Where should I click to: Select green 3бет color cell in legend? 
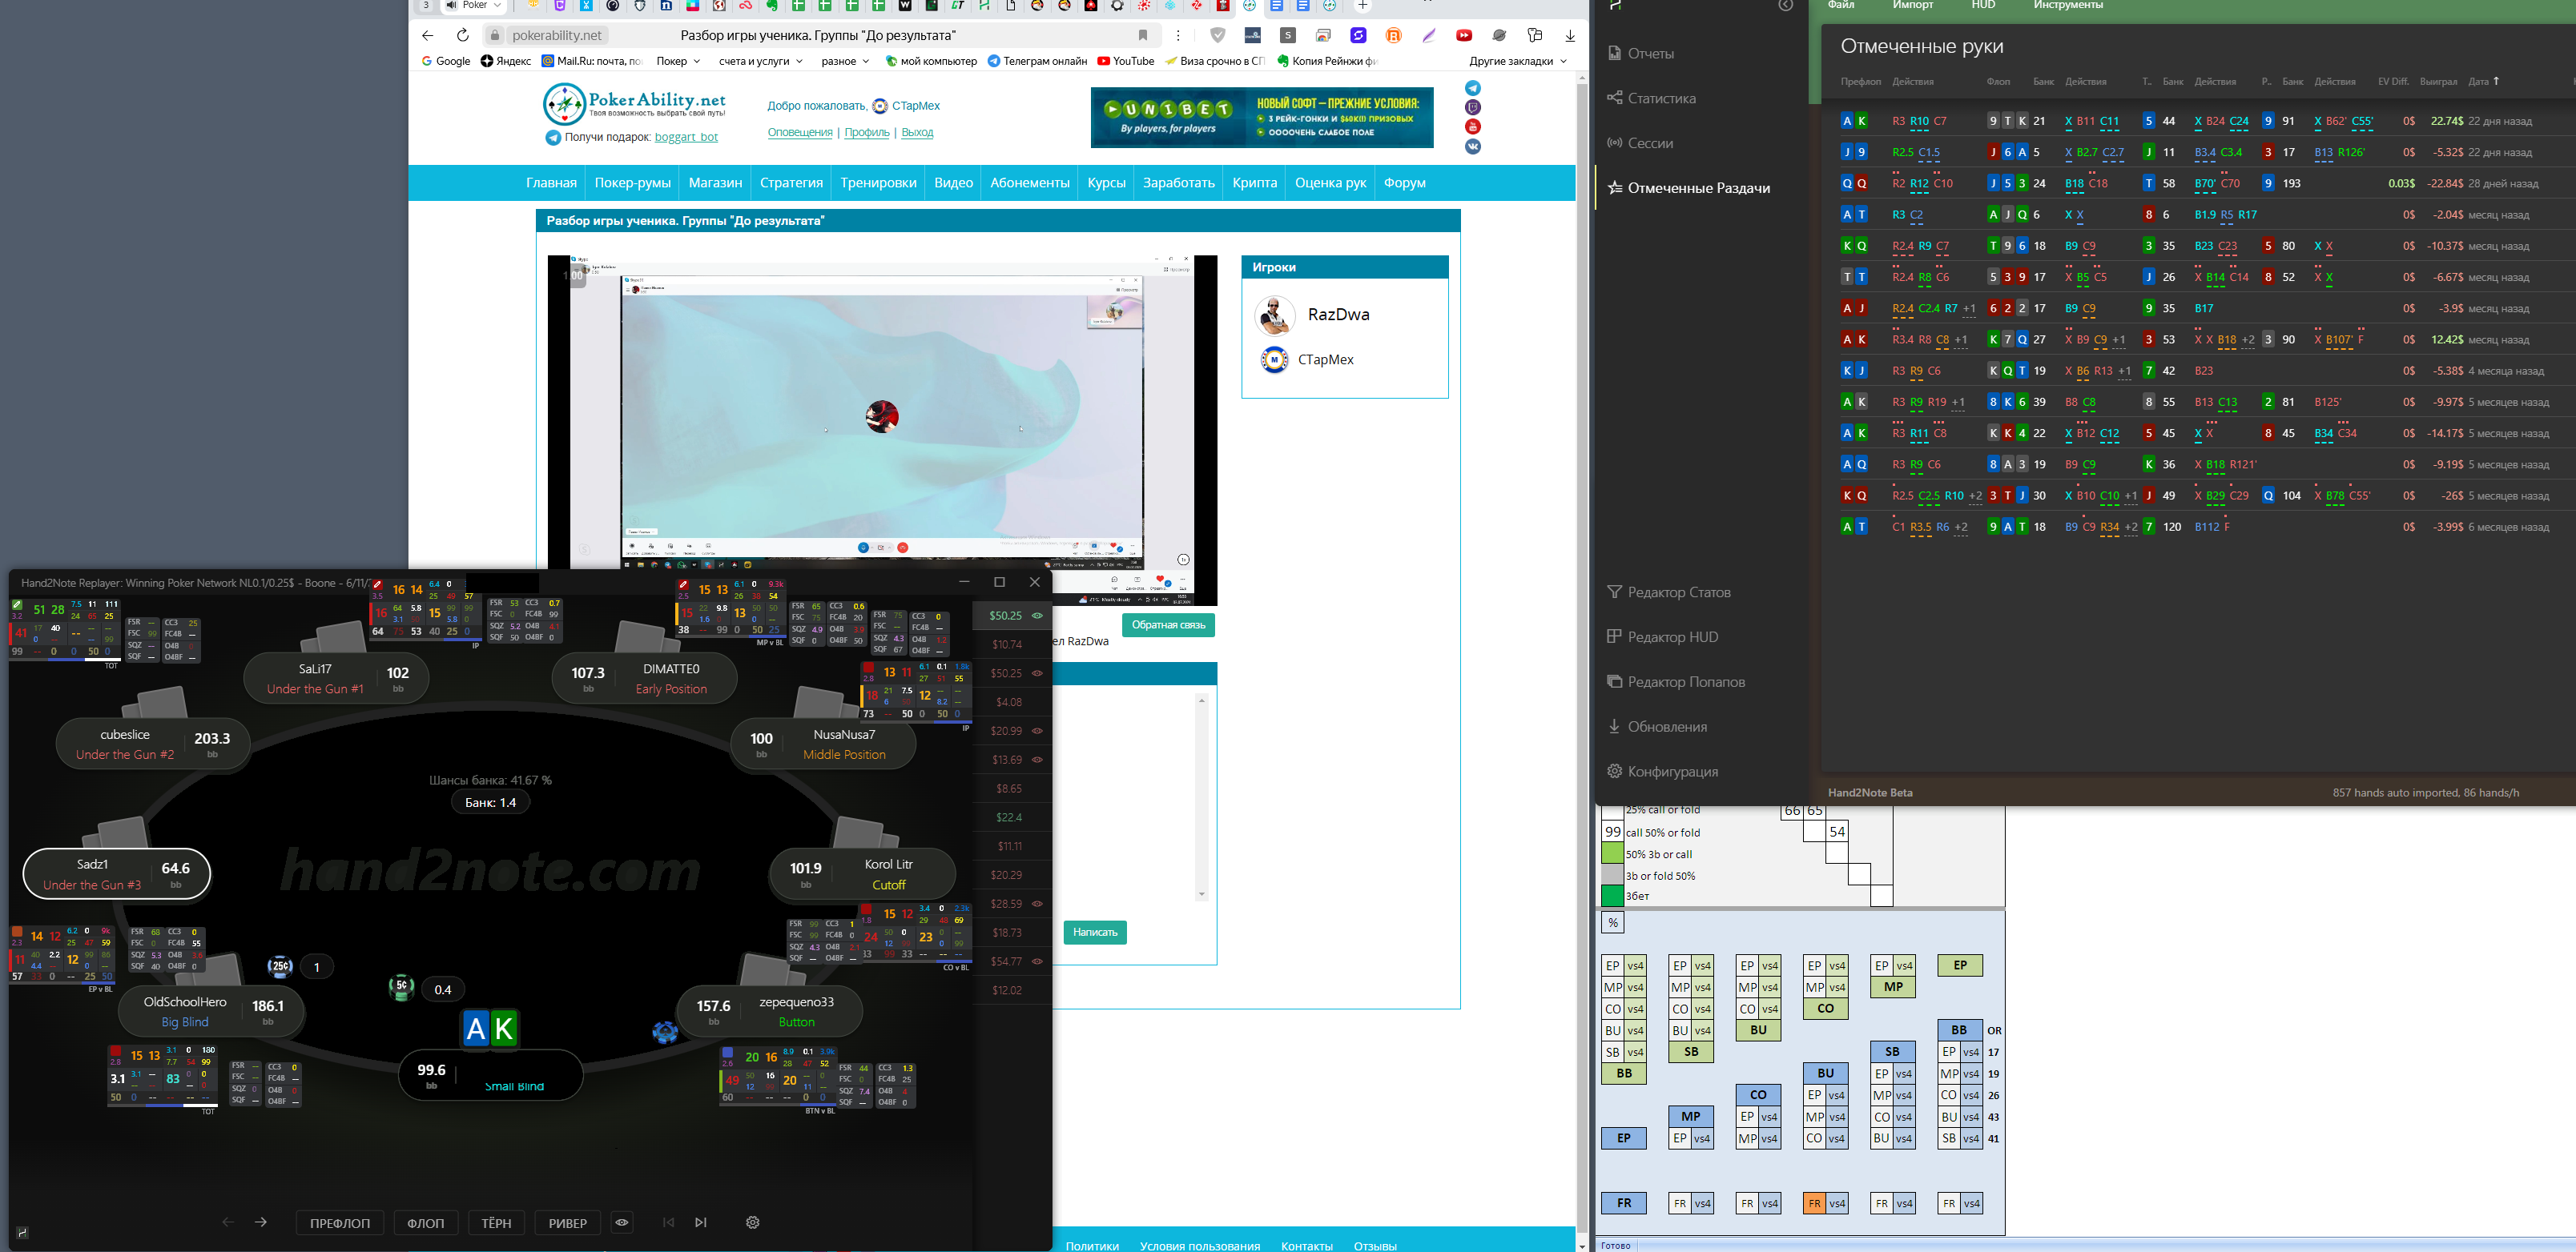click(x=1612, y=895)
